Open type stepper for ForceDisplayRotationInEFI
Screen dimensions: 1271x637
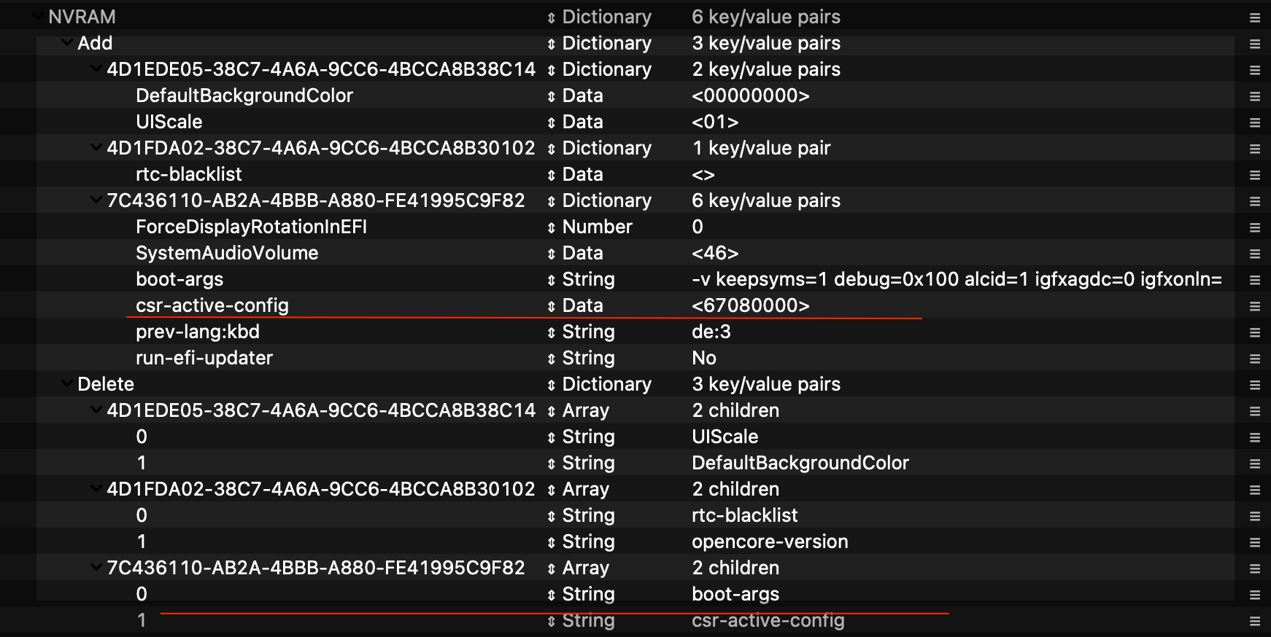click(x=552, y=227)
